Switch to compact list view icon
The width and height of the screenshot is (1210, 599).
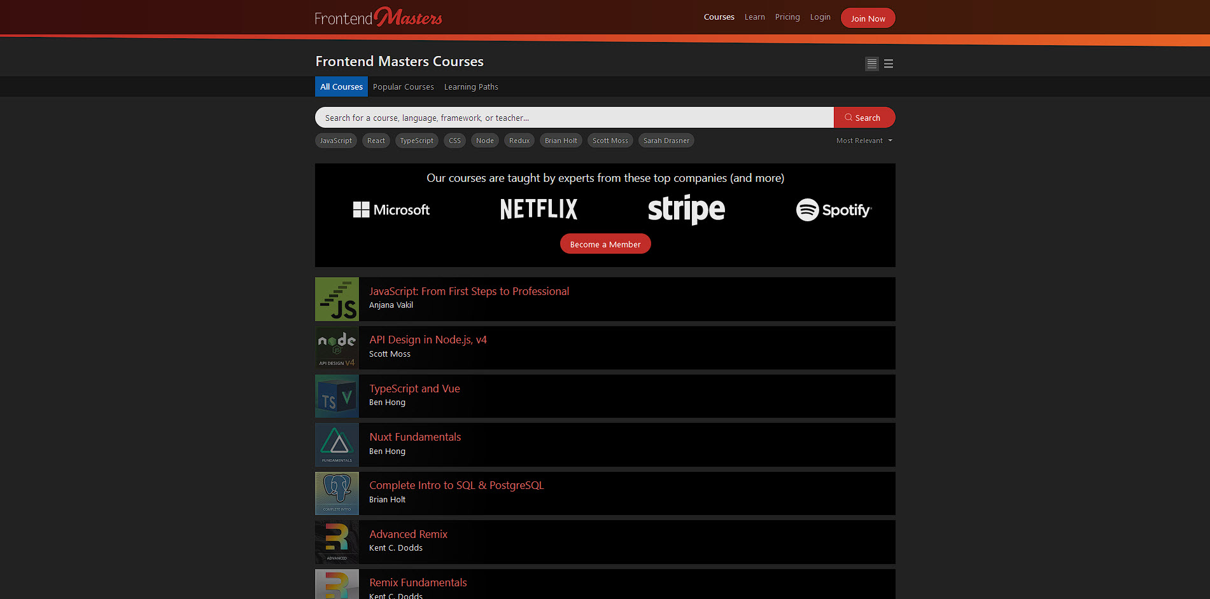(x=889, y=64)
